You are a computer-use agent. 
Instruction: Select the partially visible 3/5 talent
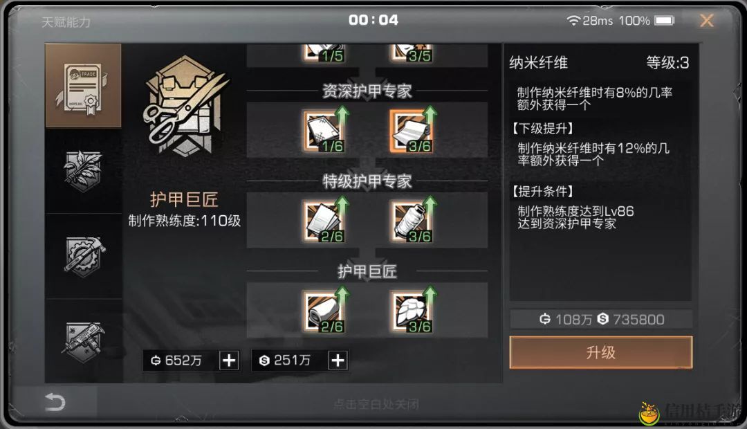411,53
